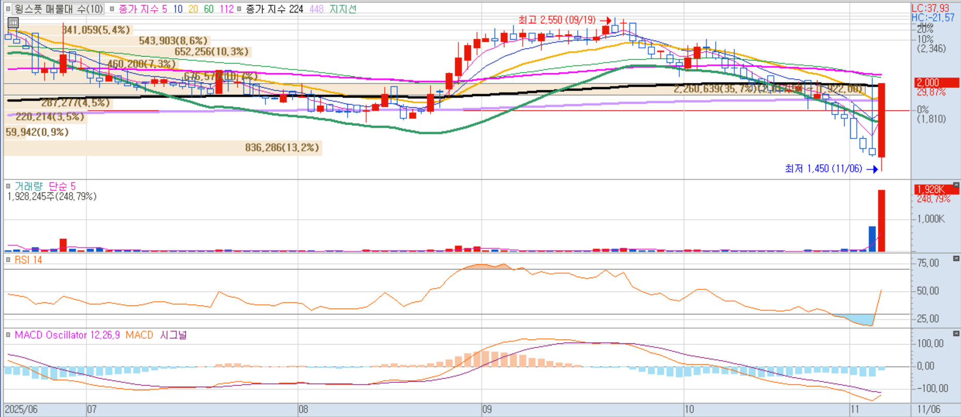Close the MACD panel with its X icon
Viewport: 961px width, 417px height.
[956, 333]
